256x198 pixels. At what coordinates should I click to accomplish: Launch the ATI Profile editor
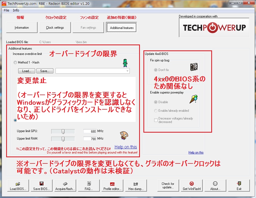pyautogui.click(x=112, y=185)
